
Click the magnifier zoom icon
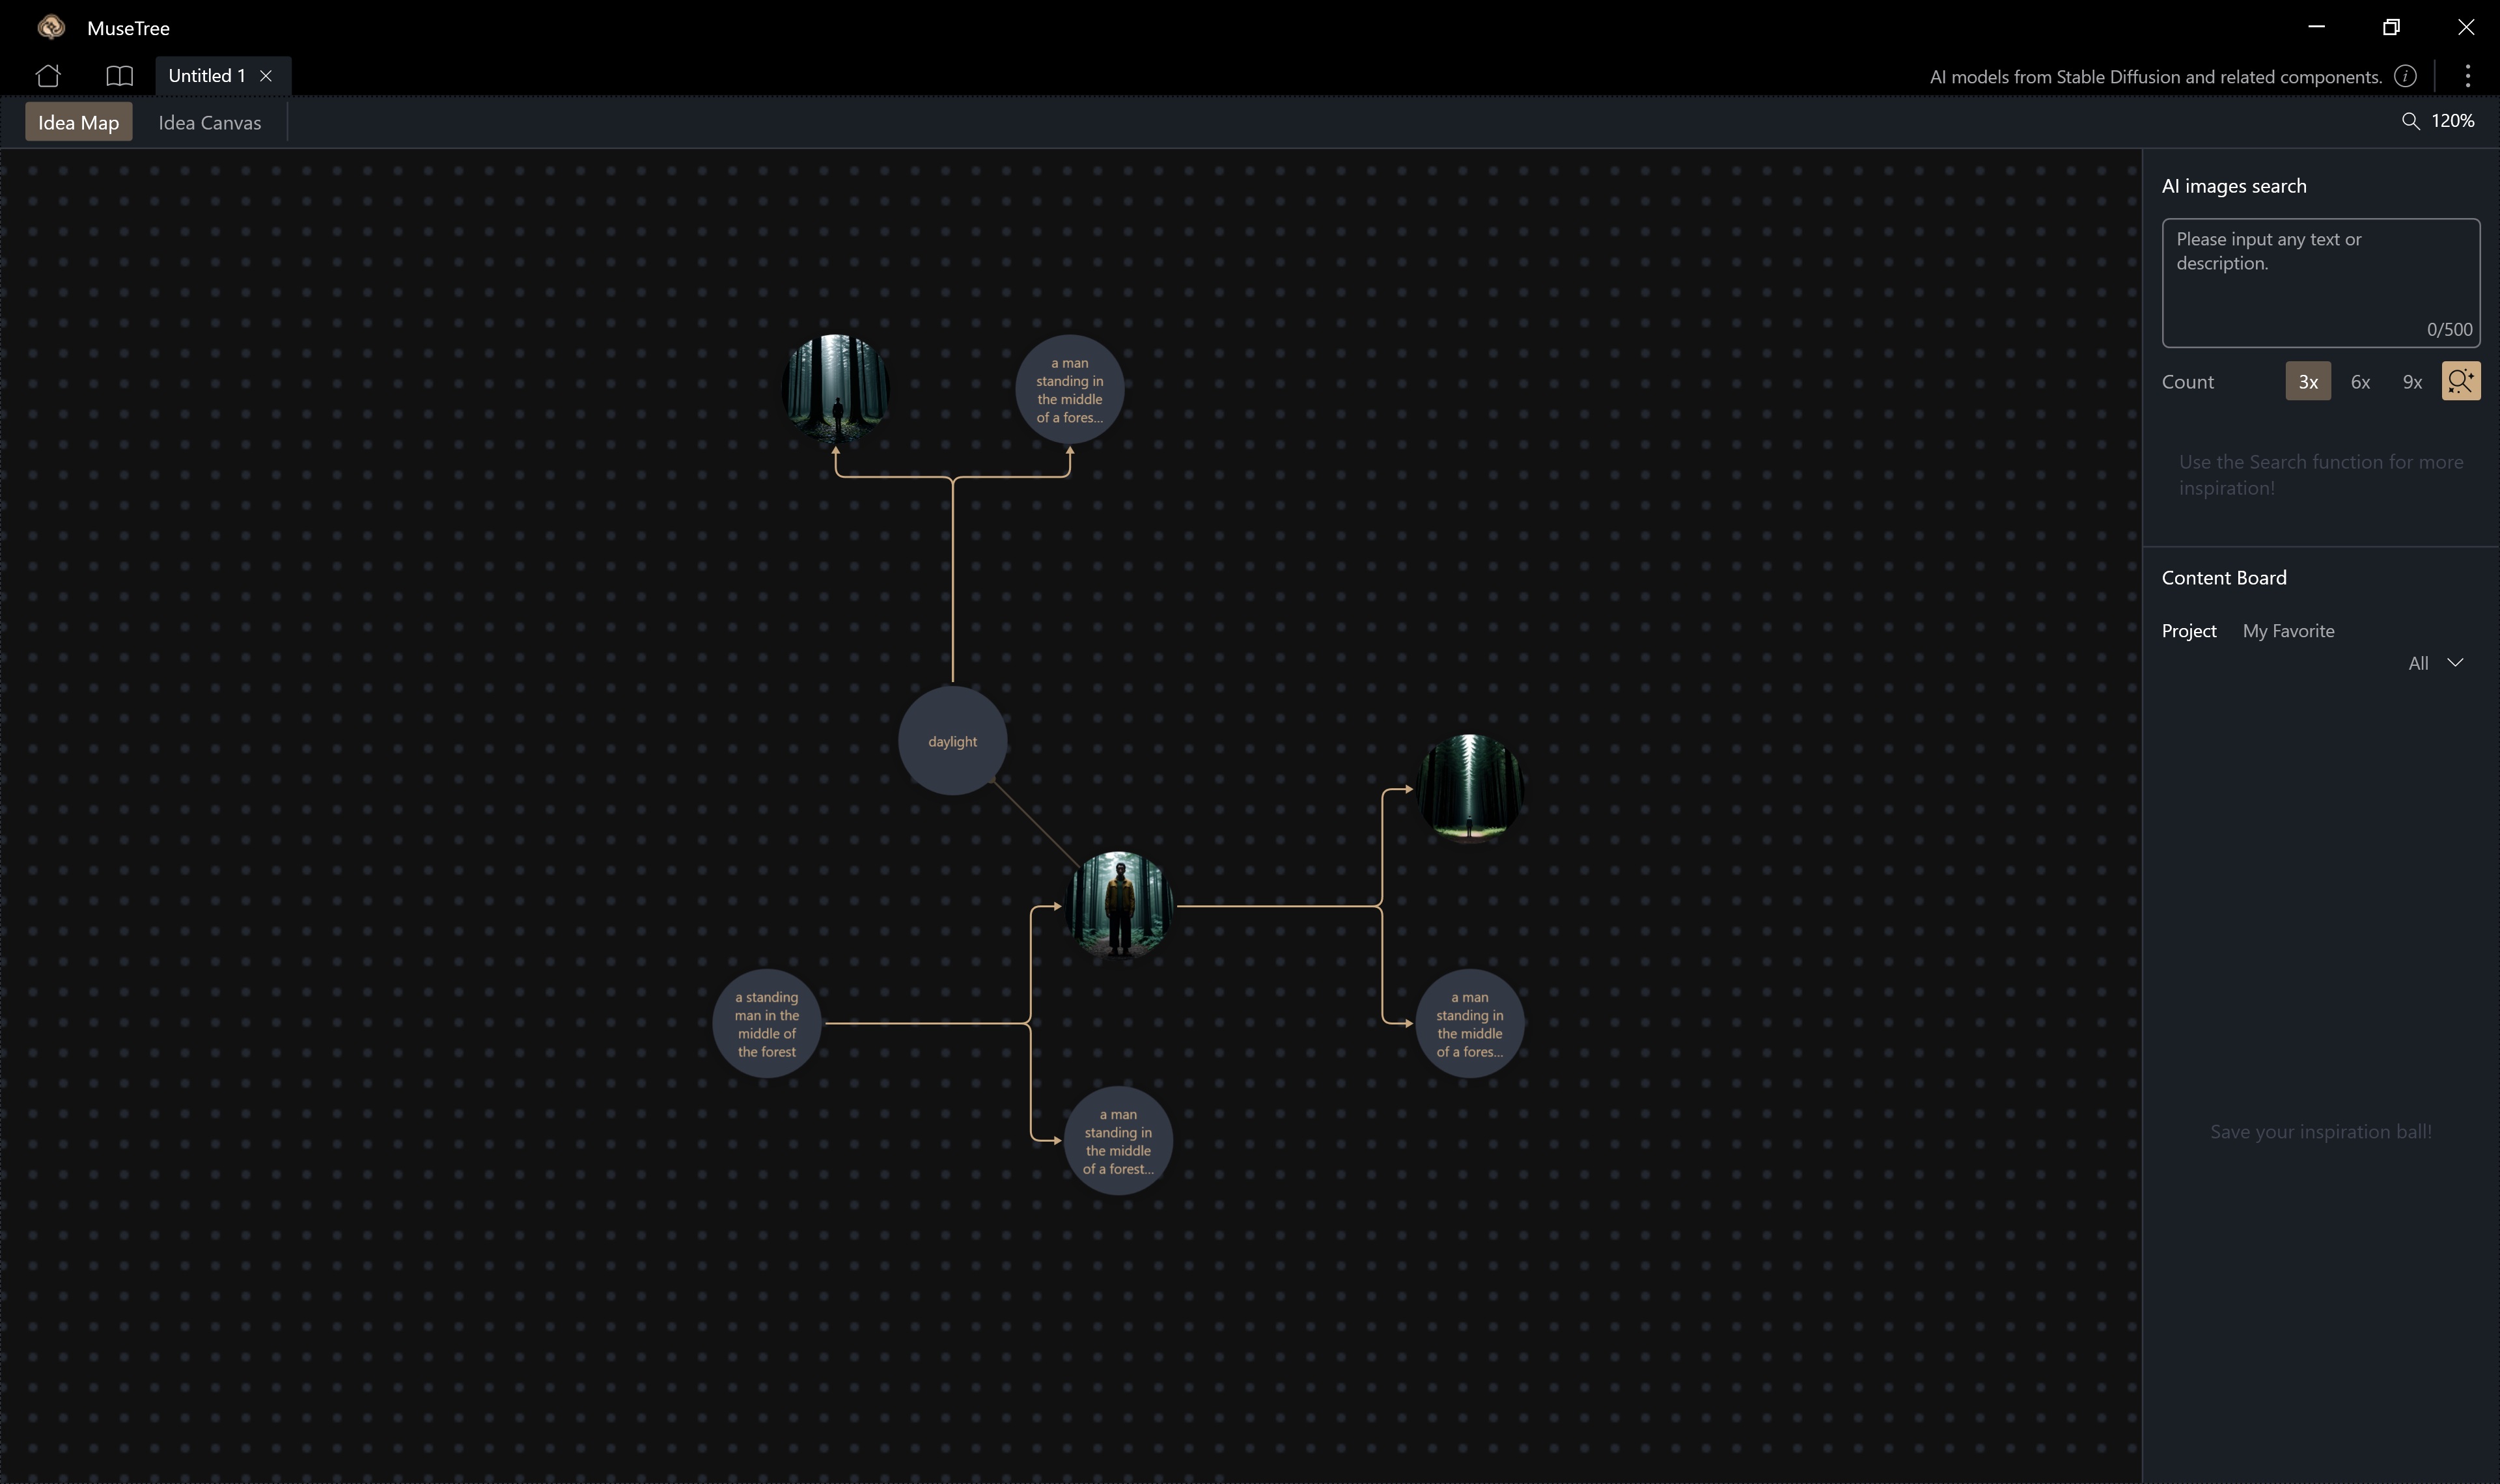[x=2410, y=121]
